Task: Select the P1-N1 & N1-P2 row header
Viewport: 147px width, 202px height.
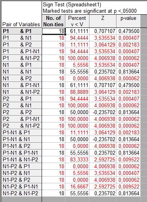Action: [x=22, y=159]
